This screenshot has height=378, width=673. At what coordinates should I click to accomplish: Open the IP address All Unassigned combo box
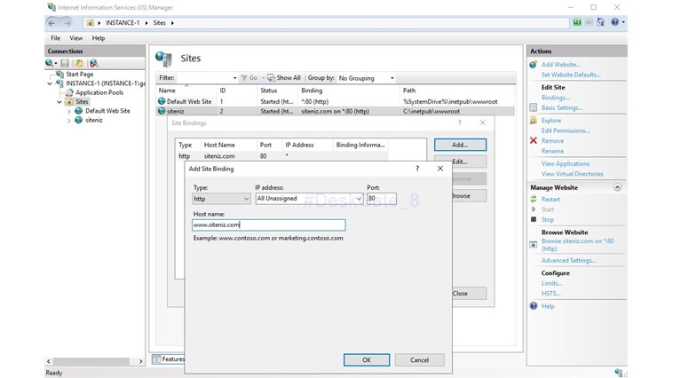pos(310,198)
